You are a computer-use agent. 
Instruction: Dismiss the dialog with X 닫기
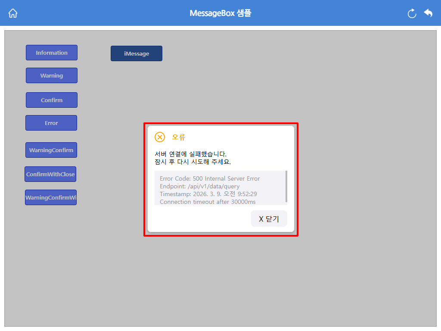coord(269,219)
